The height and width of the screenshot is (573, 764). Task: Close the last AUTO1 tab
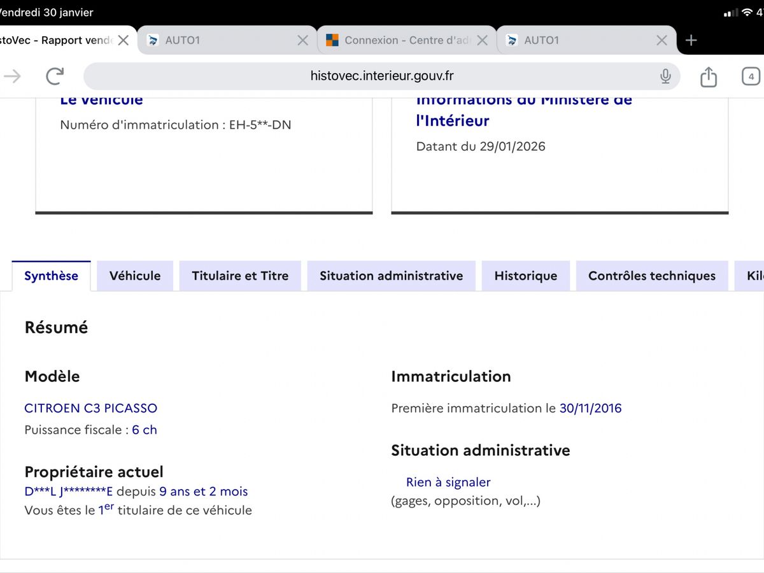[x=662, y=40]
